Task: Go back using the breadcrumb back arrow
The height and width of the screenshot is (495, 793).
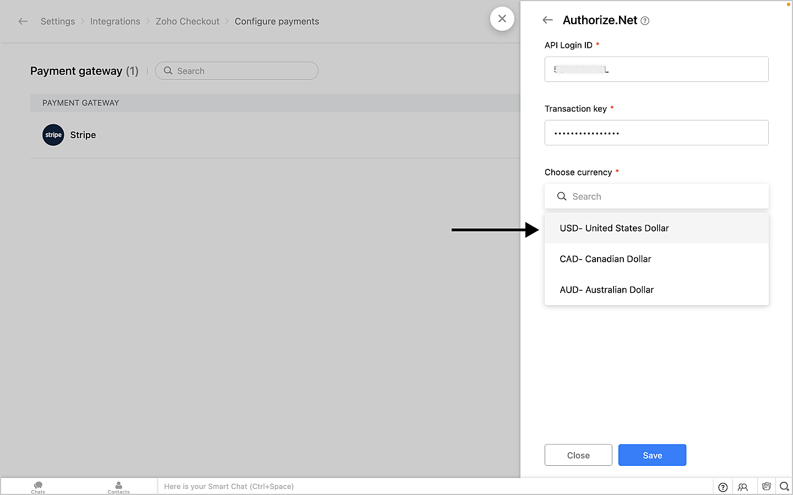Action: 23,21
